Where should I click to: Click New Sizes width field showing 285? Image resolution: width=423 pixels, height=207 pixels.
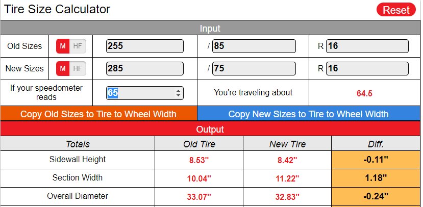click(145, 68)
